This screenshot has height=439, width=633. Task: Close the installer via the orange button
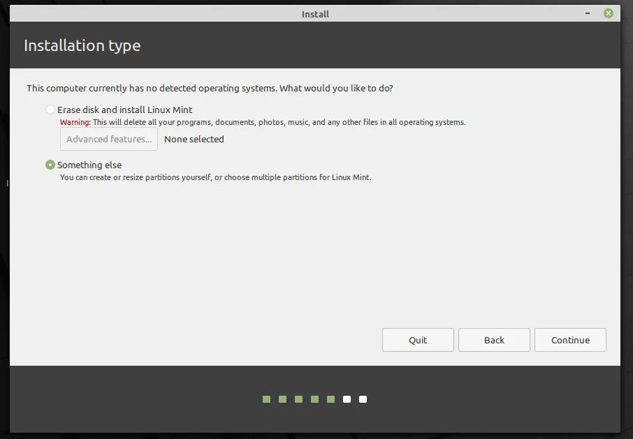pyautogui.click(x=607, y=13)
